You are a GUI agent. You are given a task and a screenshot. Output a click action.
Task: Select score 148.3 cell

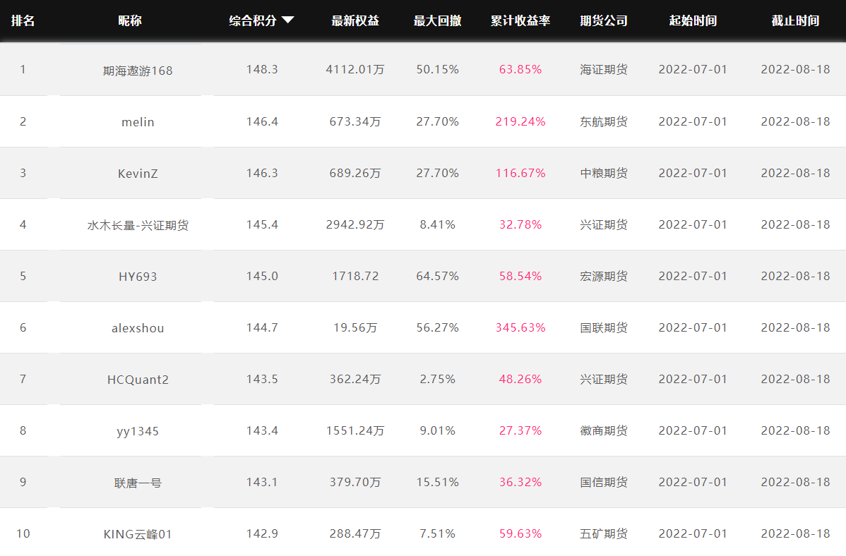click(262, 69)
